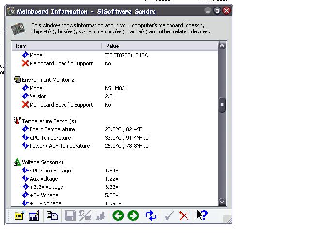Click info icon beside CPU Temperature
This screenshot has height=248, width=310.
pyautogui.click(x=25, y=137)
